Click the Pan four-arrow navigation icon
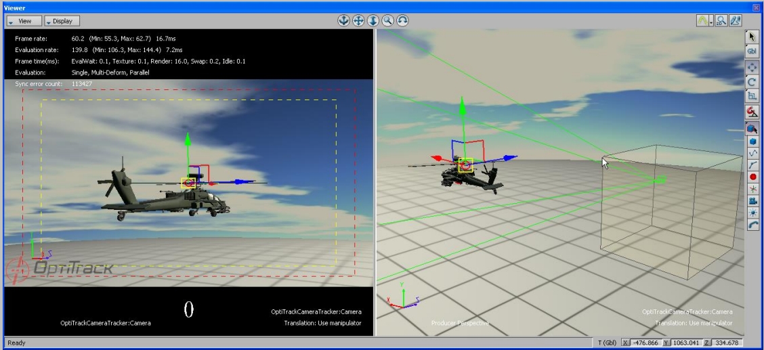 pos(358,20)
